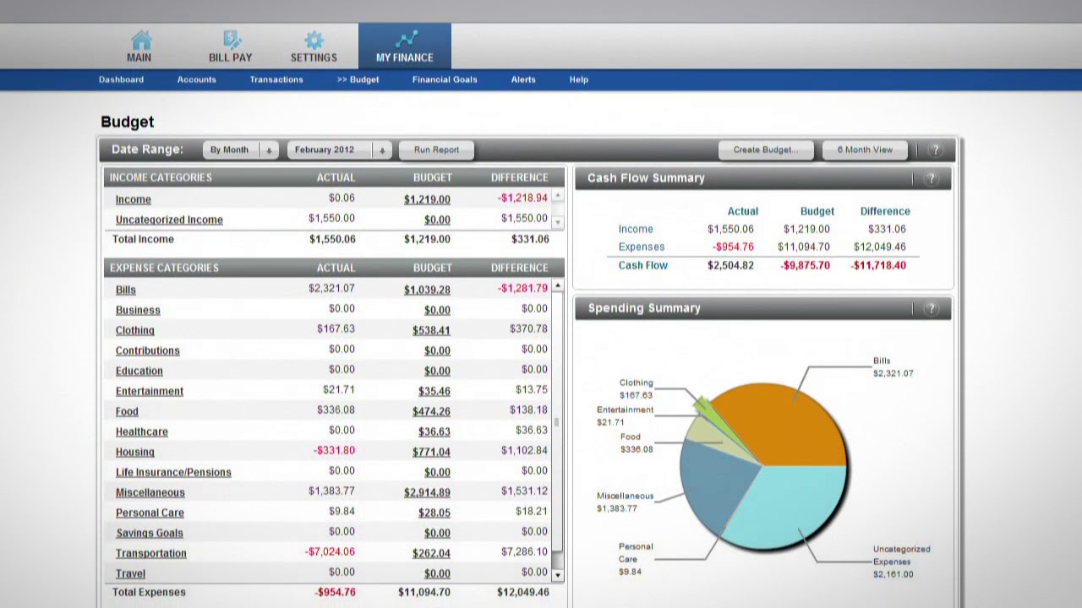Open the Business category link
Screen dimensions: 1082x608
pyautogui.click(x=138, y=310)
